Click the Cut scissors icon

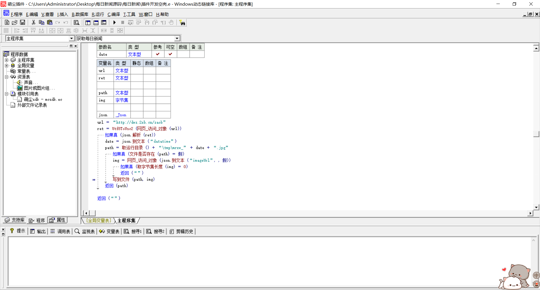click(x=33, y=23)
